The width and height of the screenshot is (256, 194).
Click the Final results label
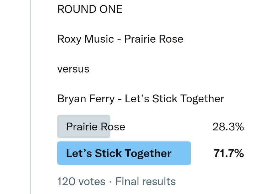click(x=145, y=182)
